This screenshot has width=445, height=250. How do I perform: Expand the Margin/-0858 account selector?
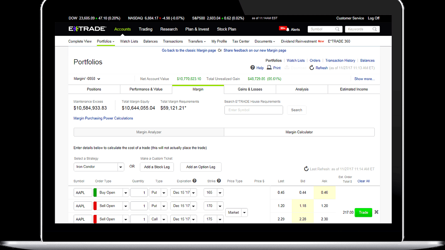tap(87, 79)
